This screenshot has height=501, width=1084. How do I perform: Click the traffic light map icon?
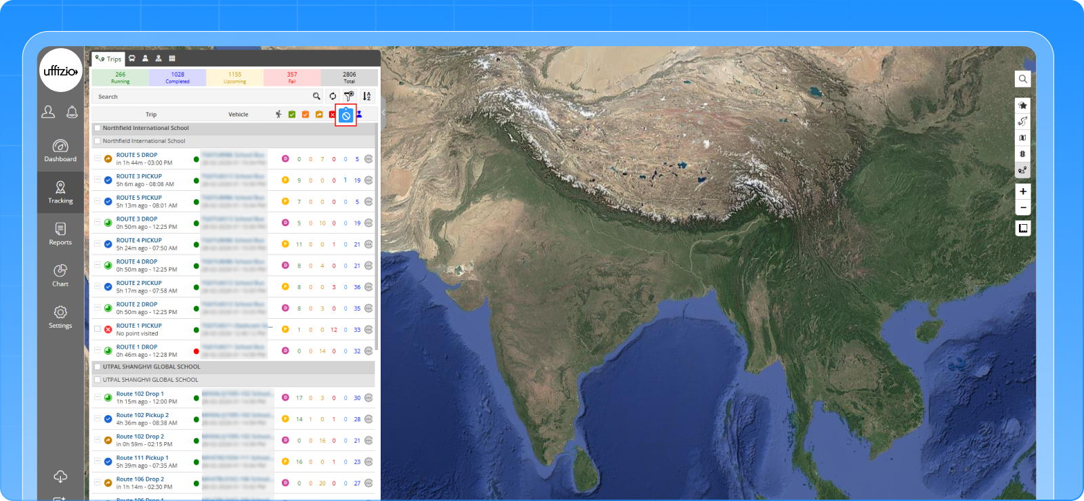click(1023, 154)
